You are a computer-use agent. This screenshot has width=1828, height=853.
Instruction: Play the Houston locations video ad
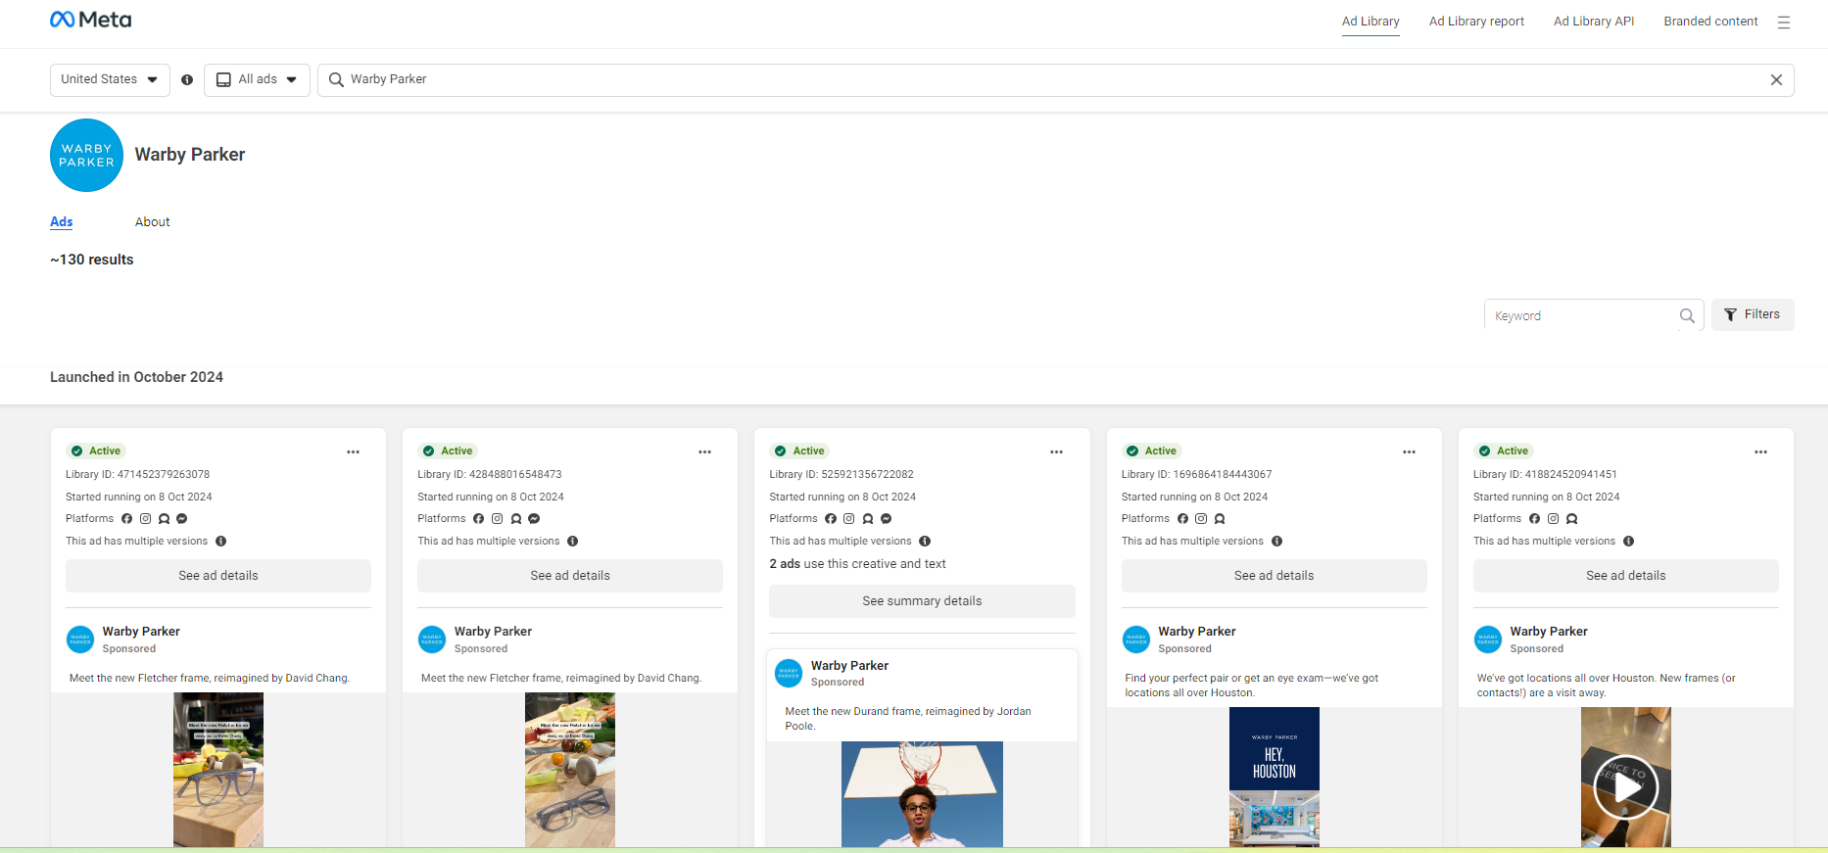coord(1625,786)
